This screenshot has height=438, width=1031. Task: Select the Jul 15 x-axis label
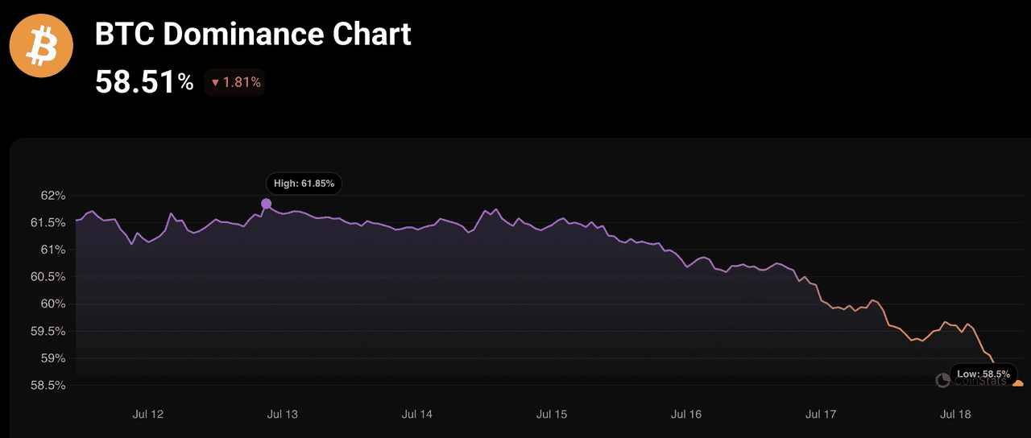pos(552,415)
